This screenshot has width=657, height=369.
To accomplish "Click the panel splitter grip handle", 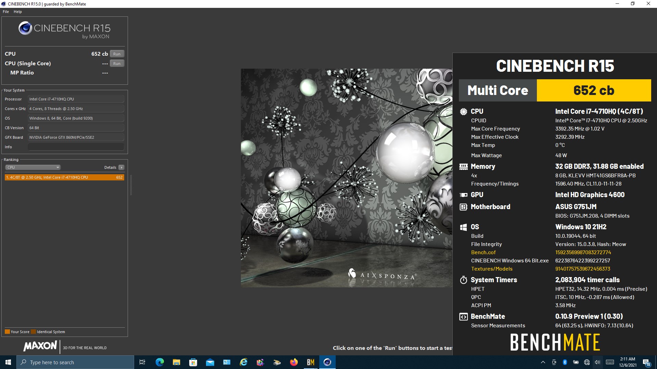I will (131, 184).
